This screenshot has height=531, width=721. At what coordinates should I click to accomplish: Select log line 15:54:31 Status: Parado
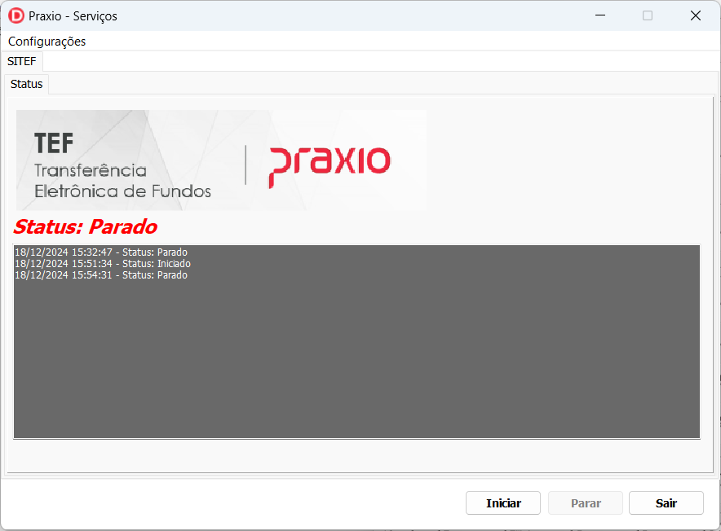[x=101, y=275]
